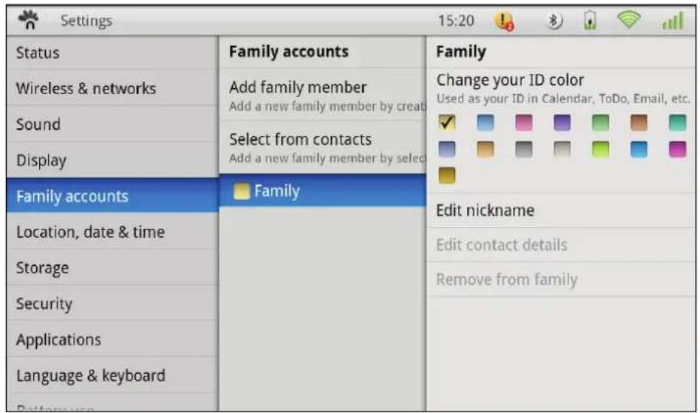Image resolution: width=700 pixels, height=413 pixels.
Task: Tap the cellular signal bars icon
Action: click(673, 20)
